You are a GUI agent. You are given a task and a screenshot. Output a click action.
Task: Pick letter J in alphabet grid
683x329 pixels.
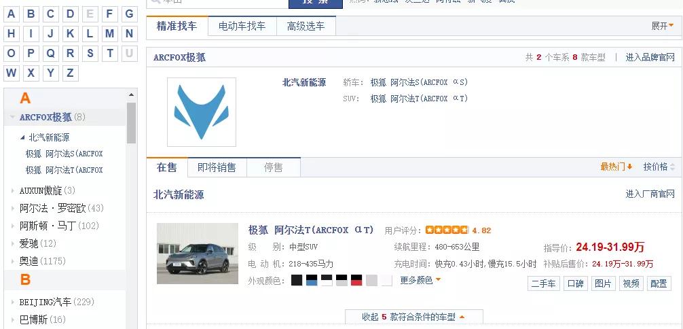[x=50, y=33]
